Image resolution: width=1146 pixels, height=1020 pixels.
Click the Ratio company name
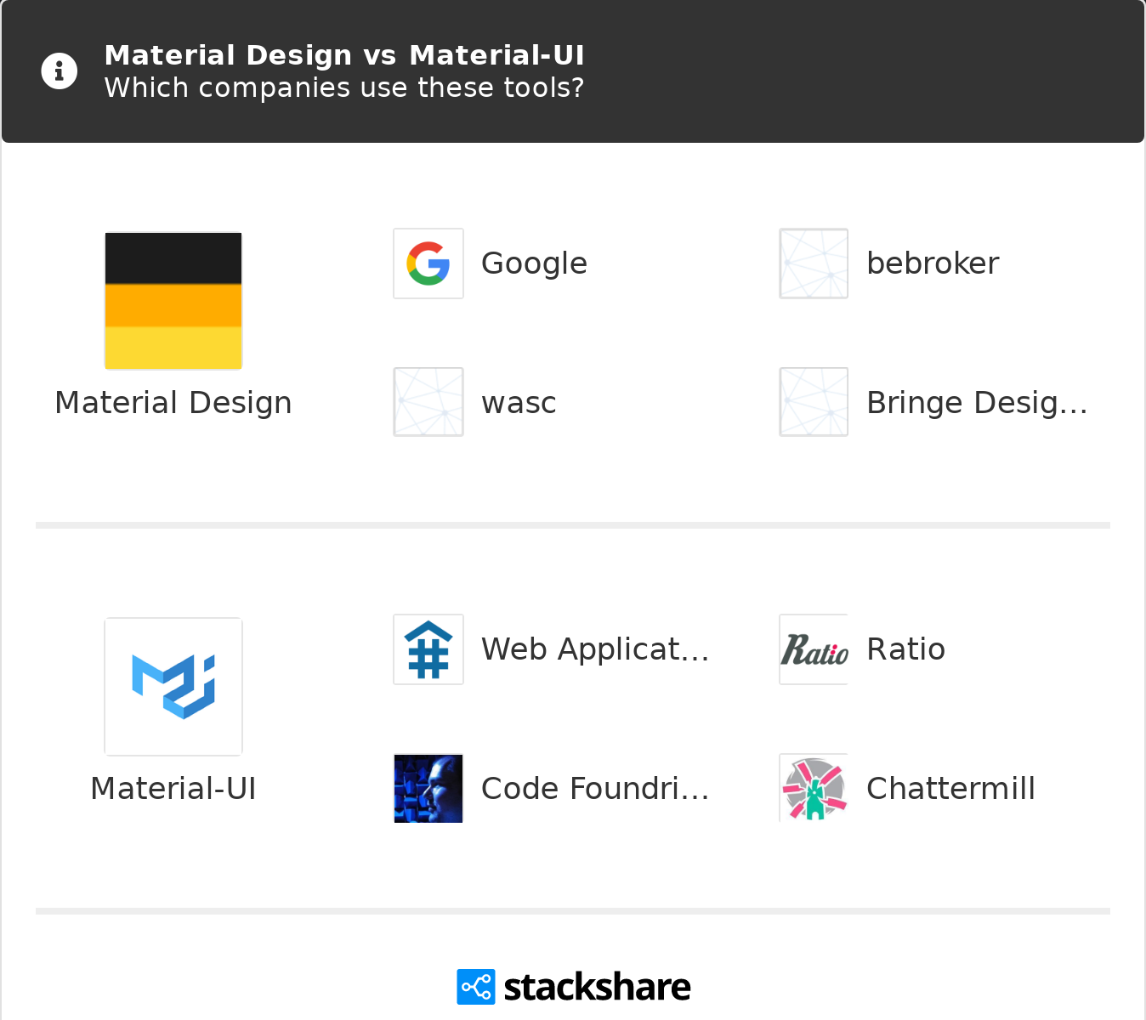point(905,649)
